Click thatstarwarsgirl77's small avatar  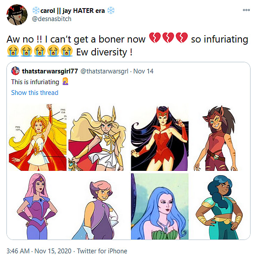(x=15, y=71)
